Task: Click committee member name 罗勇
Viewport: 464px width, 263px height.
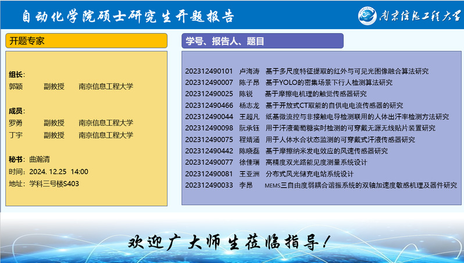Action: coord(16,123)
